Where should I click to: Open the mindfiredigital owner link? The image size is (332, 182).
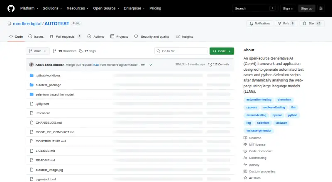pyautogui.click(x=27, y=24)
